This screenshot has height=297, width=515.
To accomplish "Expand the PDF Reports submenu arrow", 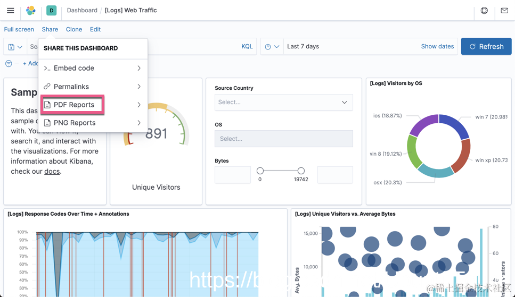I will [x=139, y=105].
